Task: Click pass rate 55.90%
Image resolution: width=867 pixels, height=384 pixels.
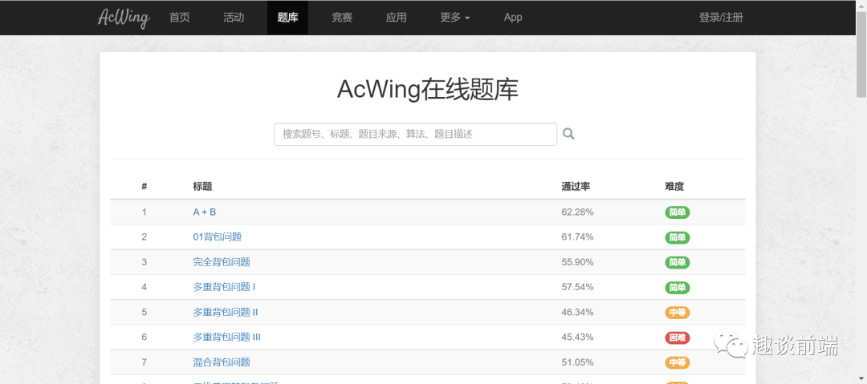Action: tap(577, 262)
